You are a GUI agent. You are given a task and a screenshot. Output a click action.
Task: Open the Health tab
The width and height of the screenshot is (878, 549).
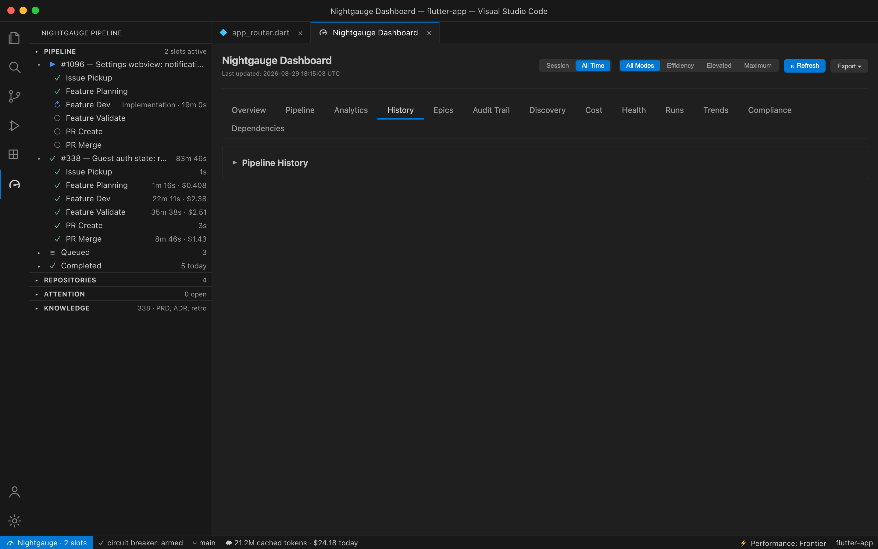(x=634, y=110)
